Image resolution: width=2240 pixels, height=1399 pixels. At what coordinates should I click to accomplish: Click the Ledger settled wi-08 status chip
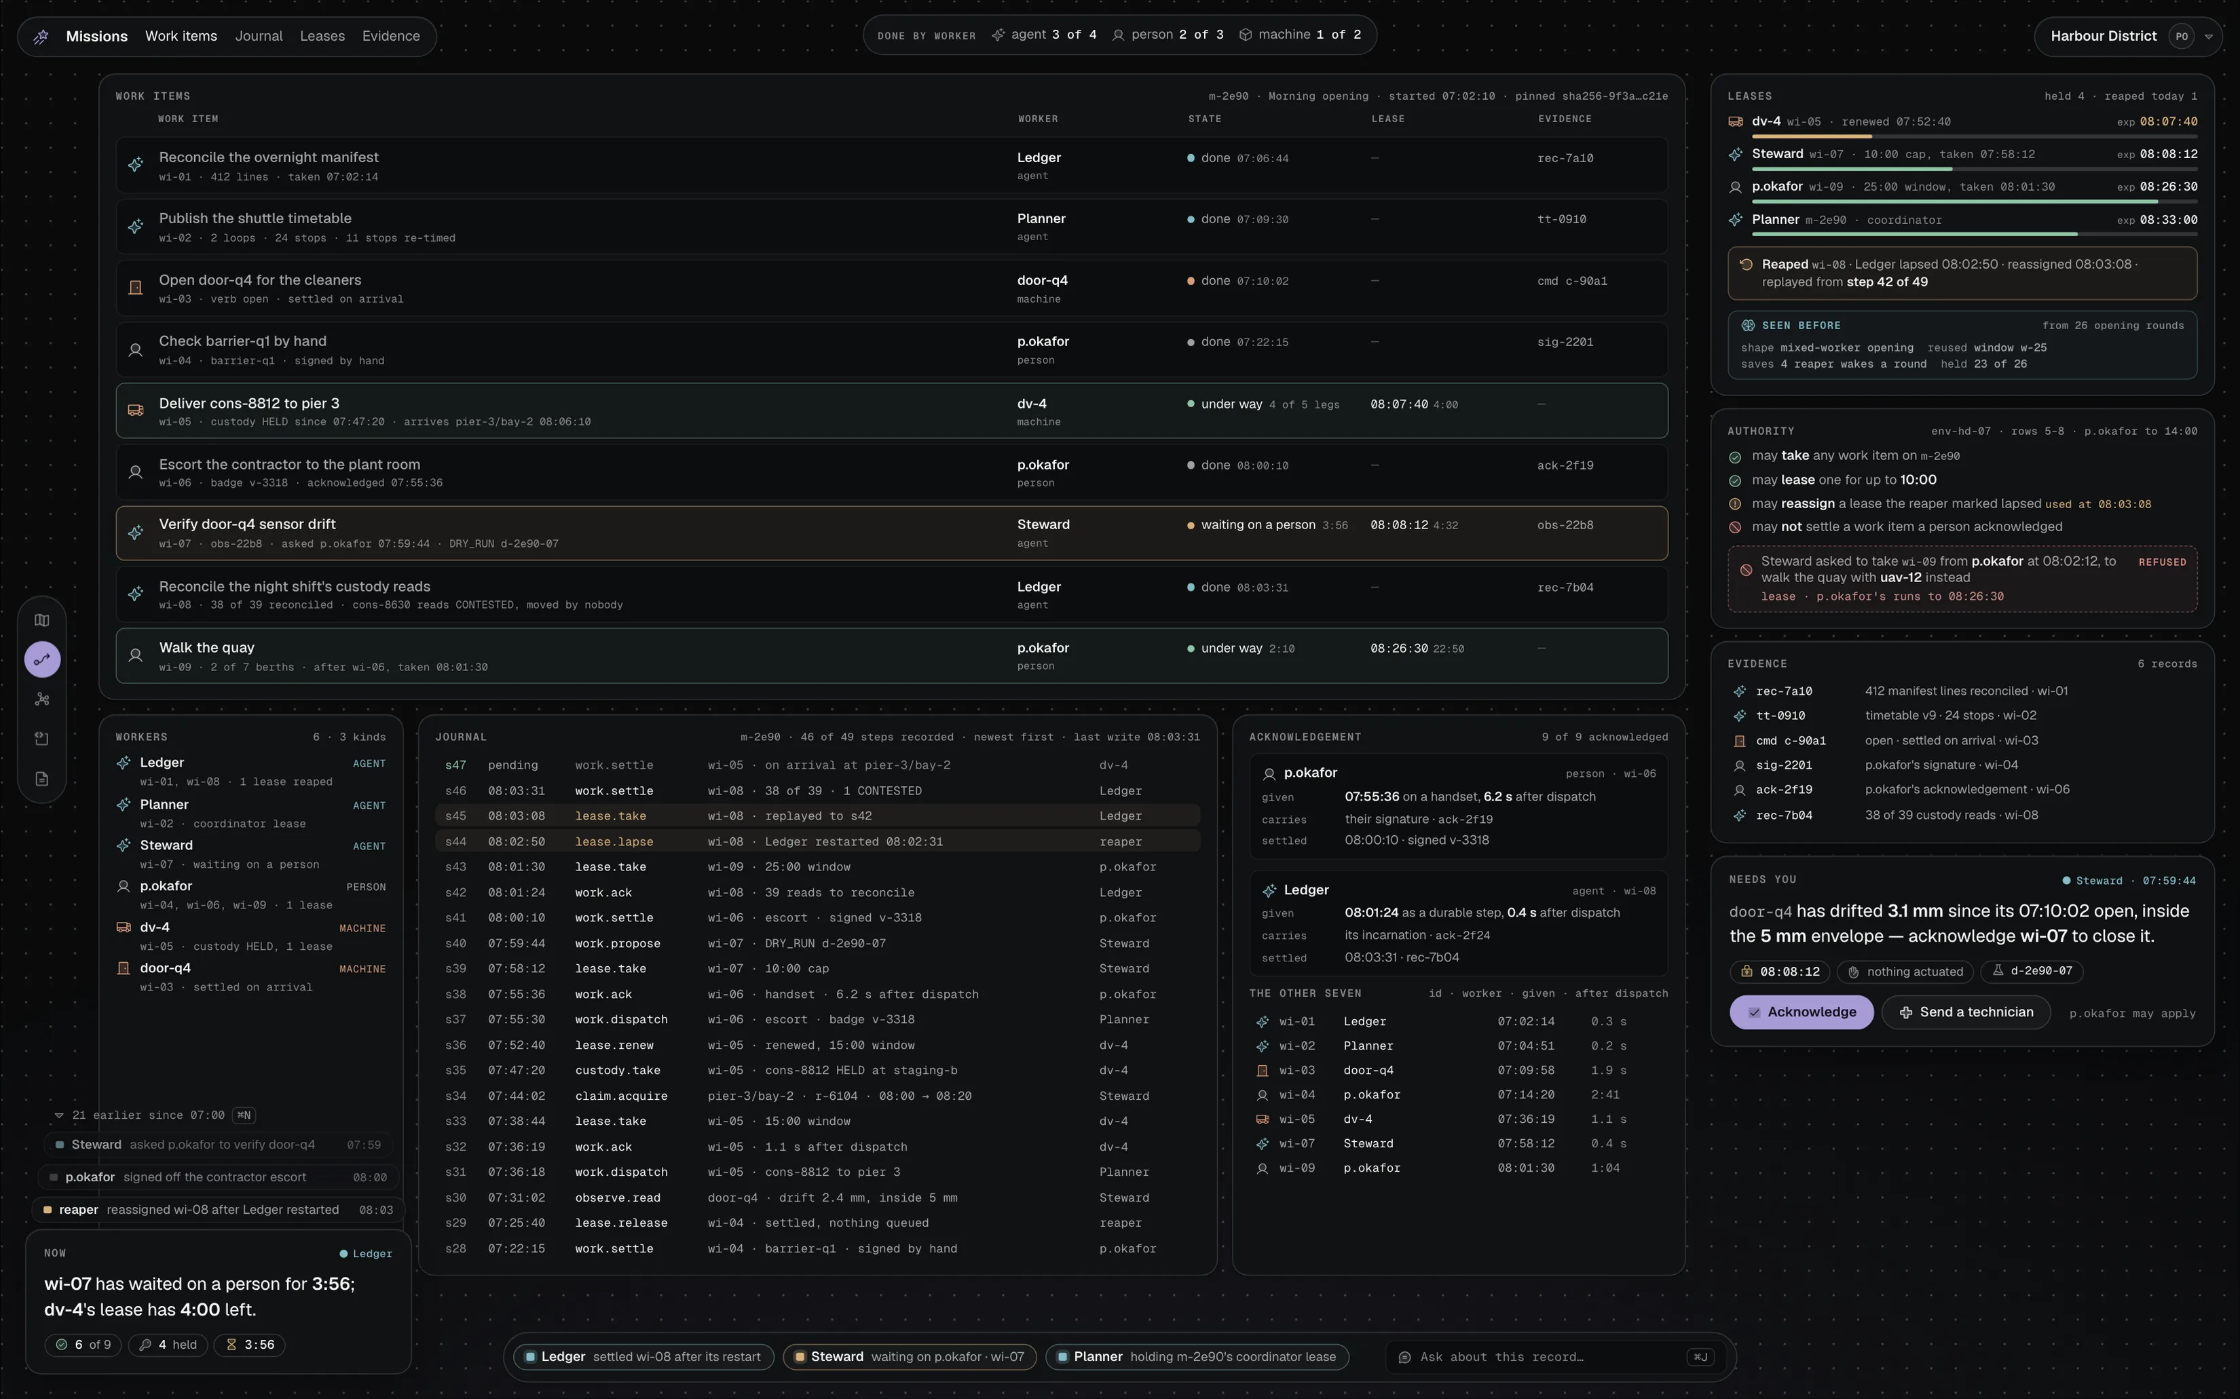(x=643, y=1358)
